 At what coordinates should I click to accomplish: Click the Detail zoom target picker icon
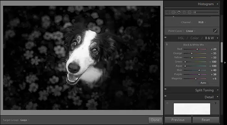(167, 103)
